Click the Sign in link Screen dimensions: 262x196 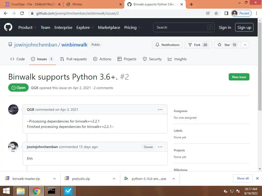[x=225, y=28]
